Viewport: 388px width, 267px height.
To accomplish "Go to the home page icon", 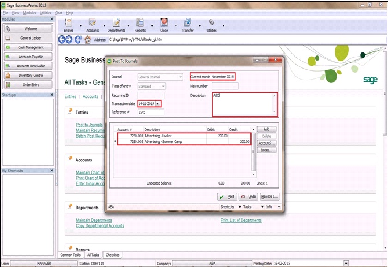I will tap(87, 39).
